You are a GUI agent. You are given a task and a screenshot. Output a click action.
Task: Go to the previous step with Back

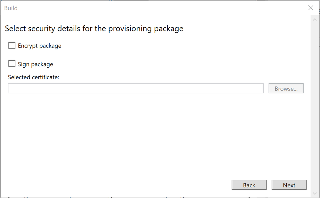(249, 185)
